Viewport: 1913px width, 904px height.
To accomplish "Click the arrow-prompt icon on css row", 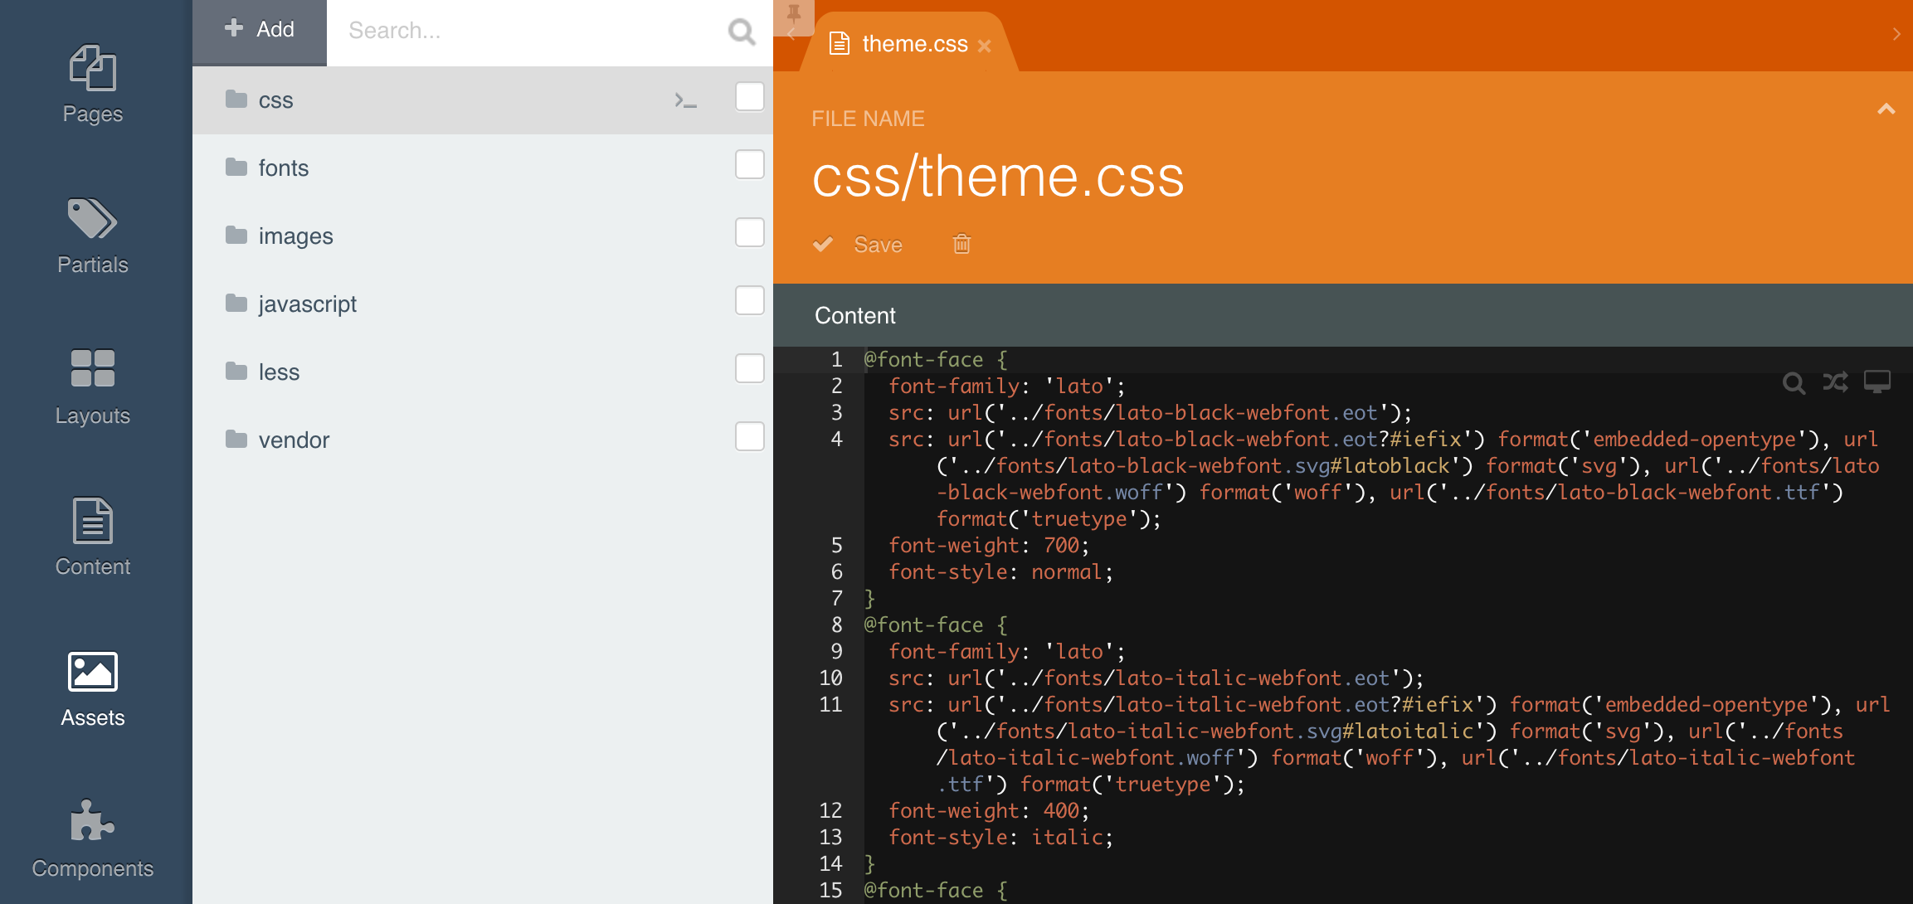I will [x=685, y=100].
